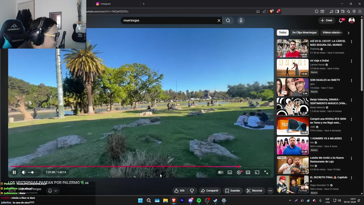Open options menu for SON IGUALES en OMETV

(351, 81)
